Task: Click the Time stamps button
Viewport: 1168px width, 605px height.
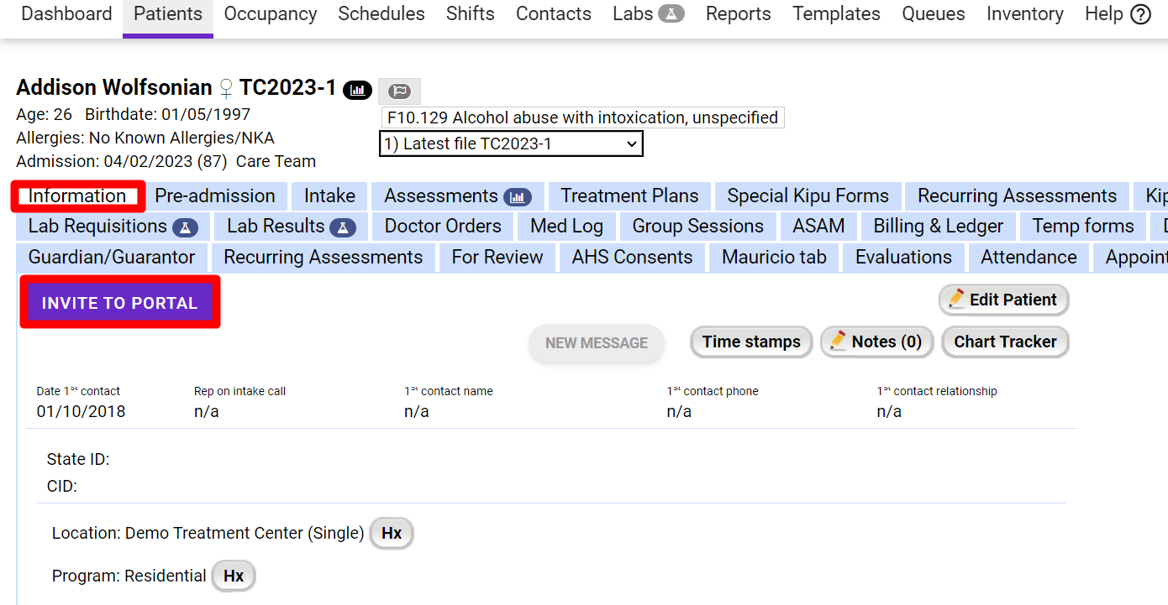Action: click(x=751, y=342)
